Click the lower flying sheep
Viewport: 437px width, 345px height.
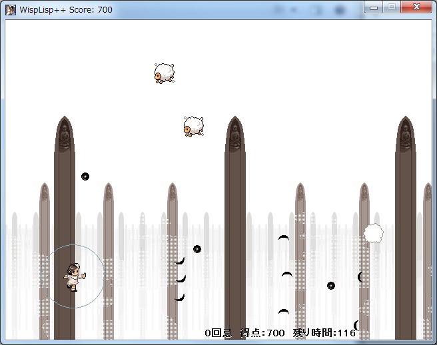[x=193, y=126]
